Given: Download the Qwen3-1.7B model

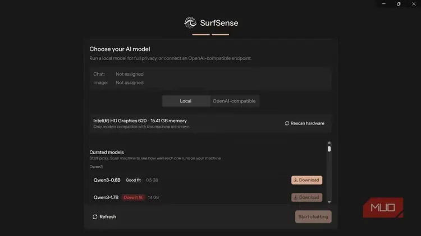Looking at the screenshot, I should tap(306, 197).
